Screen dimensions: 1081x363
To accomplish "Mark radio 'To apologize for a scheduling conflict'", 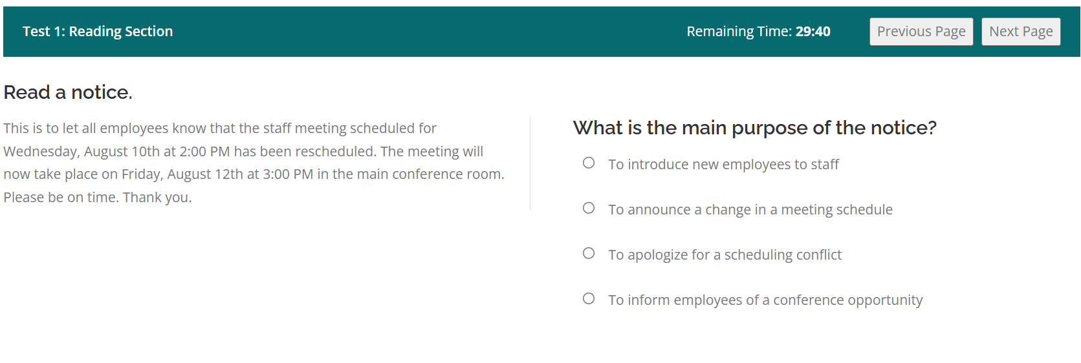I will coord(589,253).
